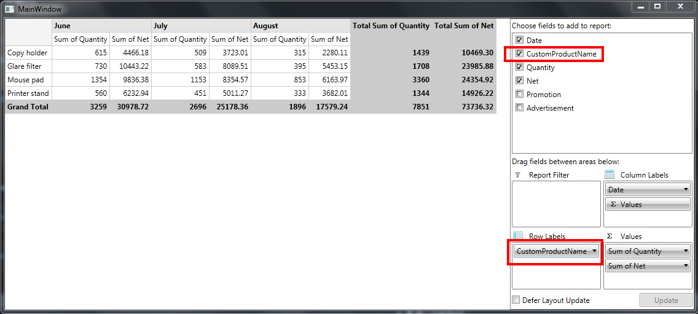Click the Row Labels table icon
This screenshot has width=698, height=314.
[x=518, y=235]
